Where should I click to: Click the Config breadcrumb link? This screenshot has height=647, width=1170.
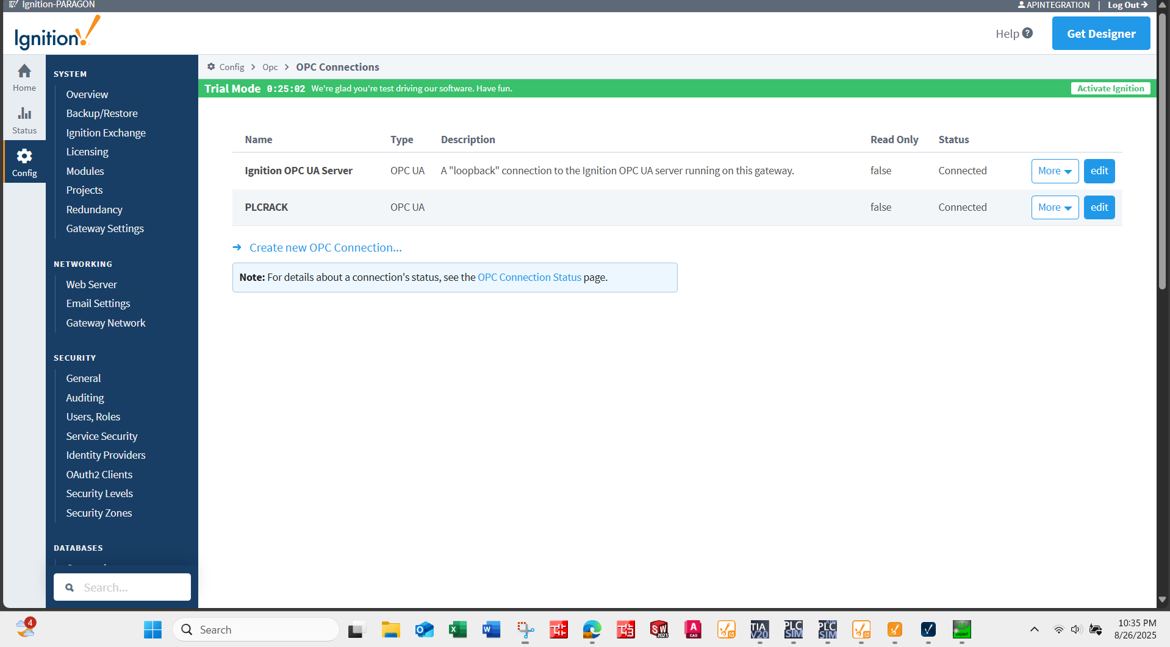[232, 67]
